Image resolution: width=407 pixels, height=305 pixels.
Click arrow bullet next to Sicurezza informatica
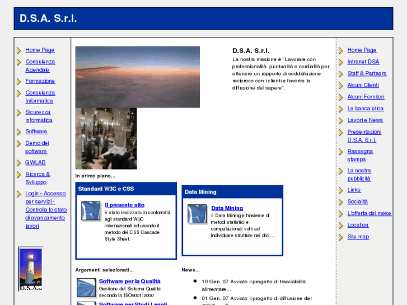[x=18, y=112]
